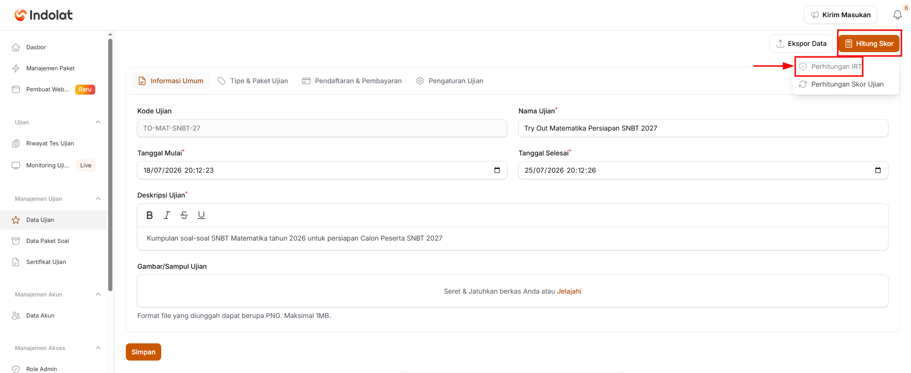Click the Nama Ujian input field
Image resolution: width=911 pixels, height=373 pixels.
[x=703, y=128]
